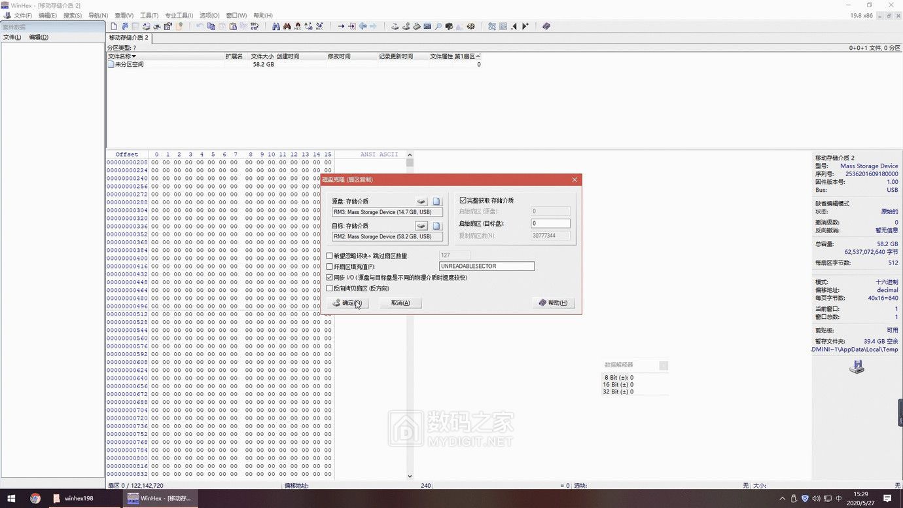Select the 未分区空间 row
The image size is (903, 508).
pos(293,64)
